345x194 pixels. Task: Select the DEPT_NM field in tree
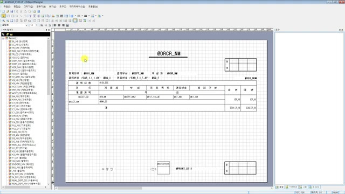23,61
